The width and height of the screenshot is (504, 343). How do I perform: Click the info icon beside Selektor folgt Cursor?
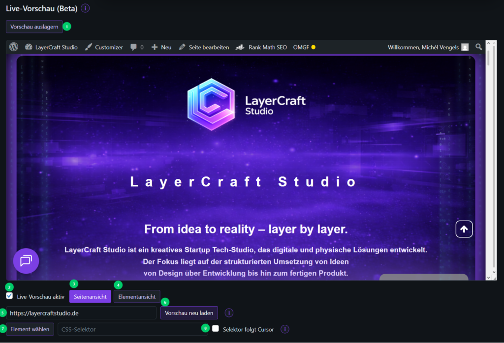tap(285, 329)
